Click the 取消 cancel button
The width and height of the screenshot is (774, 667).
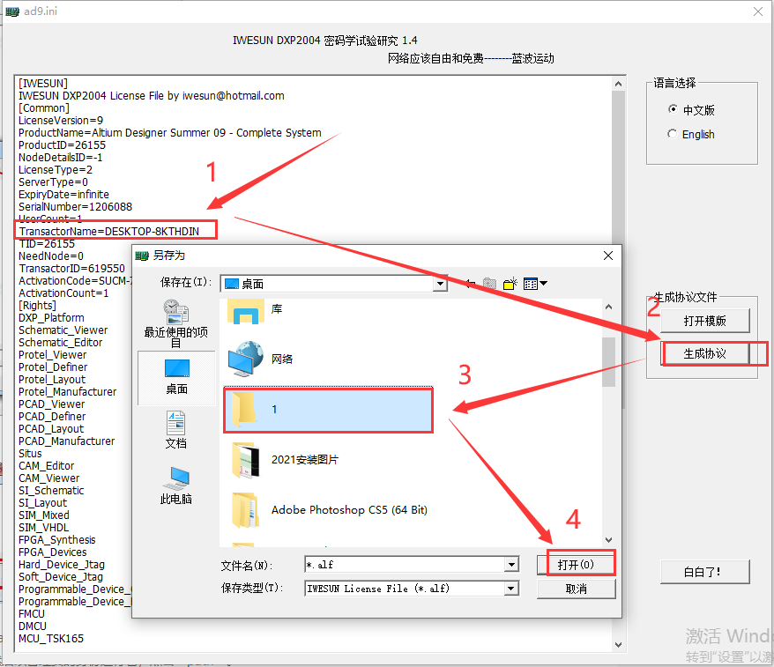click(576, 589)
